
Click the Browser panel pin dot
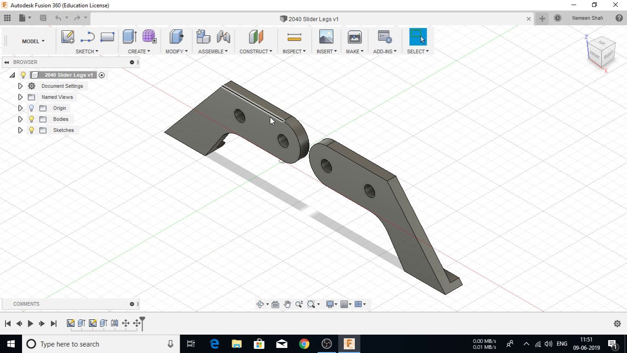[x=132, y=62]
